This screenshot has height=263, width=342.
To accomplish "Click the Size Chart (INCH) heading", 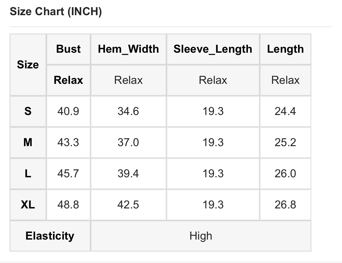I will pos(56,12).
